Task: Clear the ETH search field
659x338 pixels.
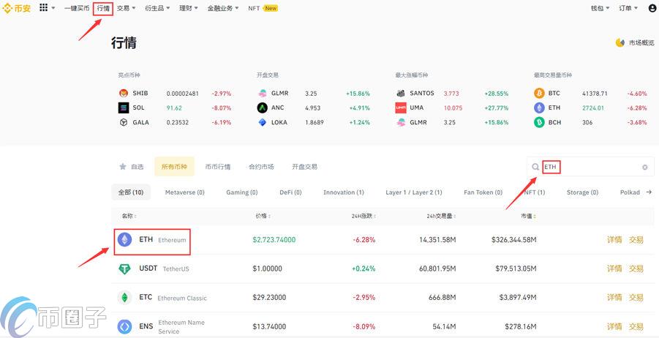Action: click(x=644, y=168)
